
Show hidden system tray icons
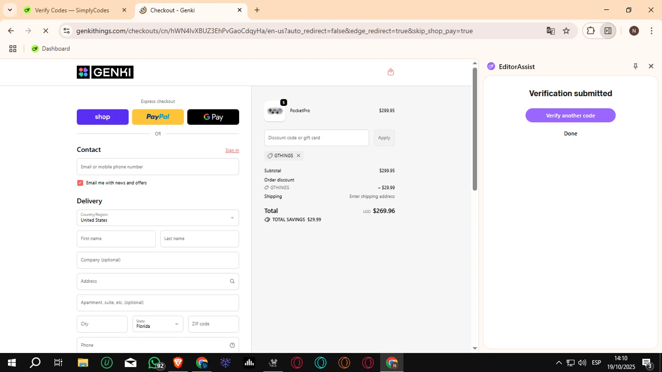click(x=559, y=363)
